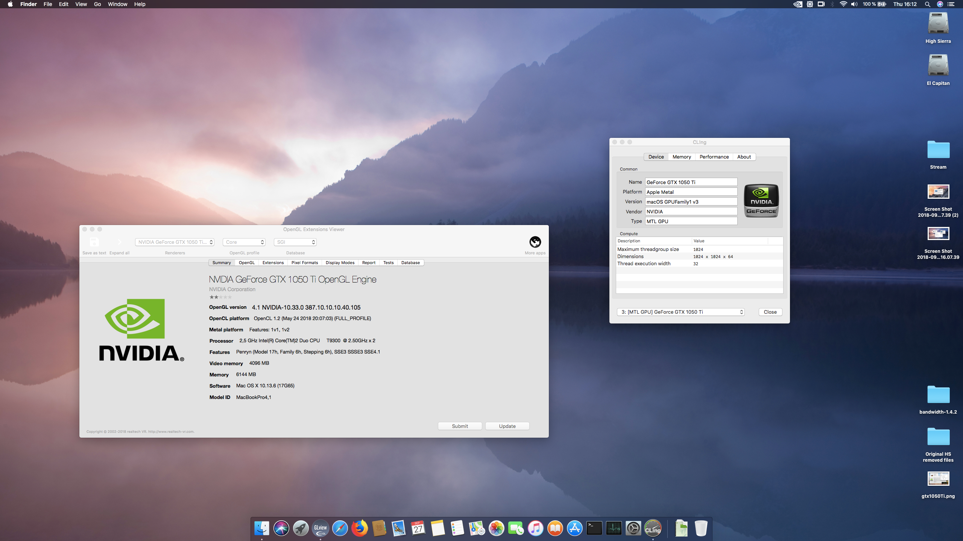963x541 pixels.
Task: Open GLview app in the Dock
Action: click(320, 529)
